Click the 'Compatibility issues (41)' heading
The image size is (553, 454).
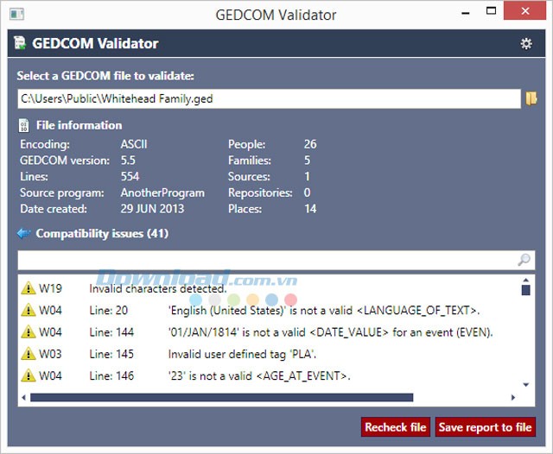102,234
